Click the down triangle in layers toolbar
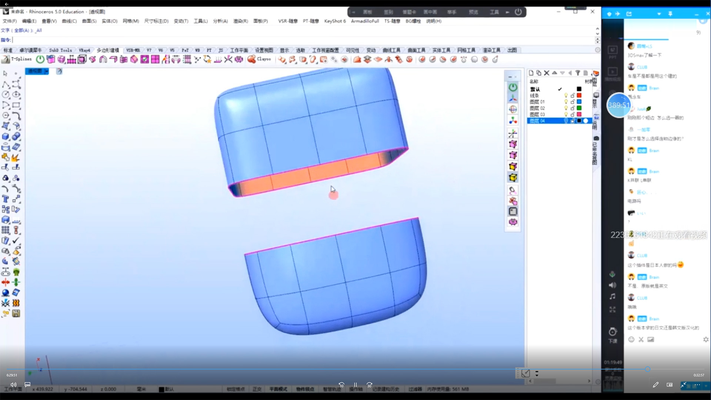 pyautogui.click(x=562, y=73)
